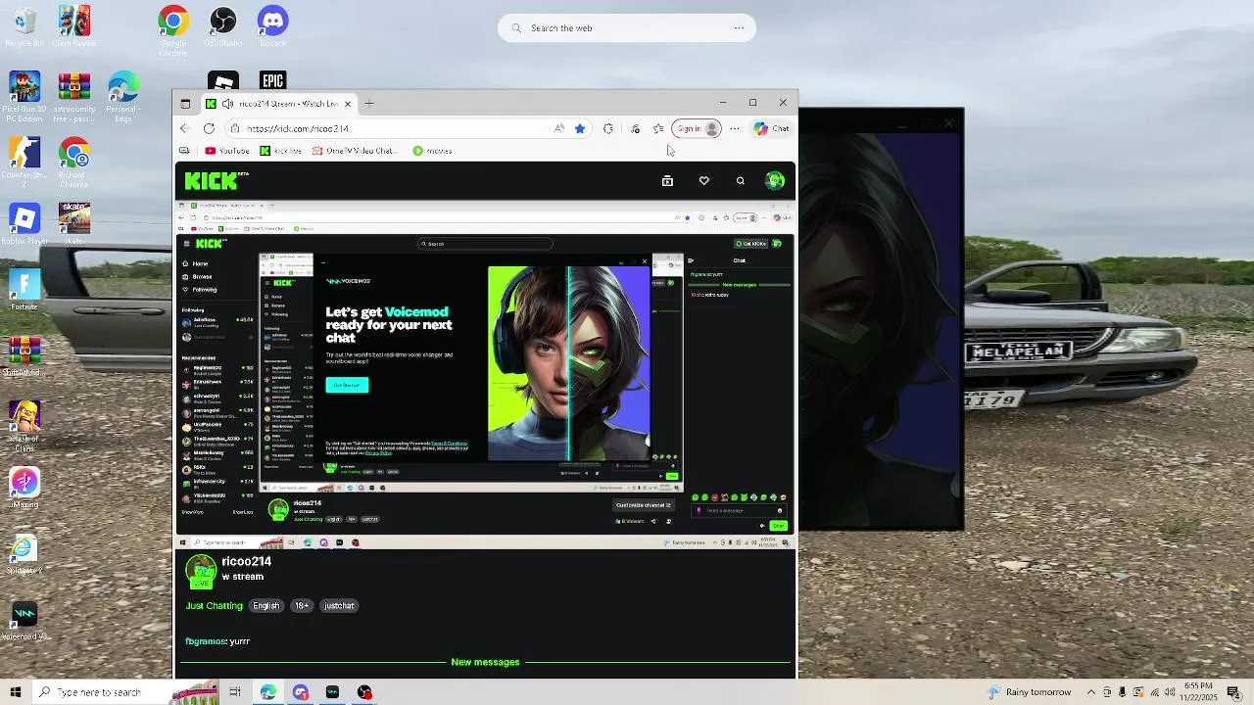This screenshot has height=705, width=1254.
Task: Click ricoo214 channel avatar
Action: pos(201,571)
